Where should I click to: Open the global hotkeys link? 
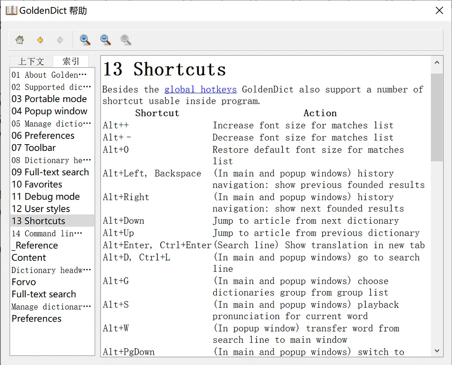coord(200,89)
